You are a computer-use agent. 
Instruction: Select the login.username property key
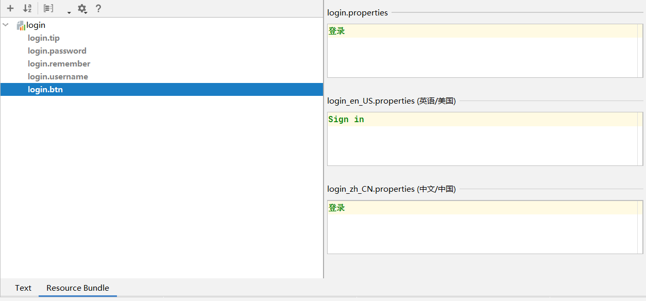[x=58, y=77]
